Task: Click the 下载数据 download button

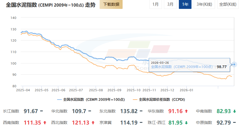Action: pyautogui.click(x=111, y=4)
